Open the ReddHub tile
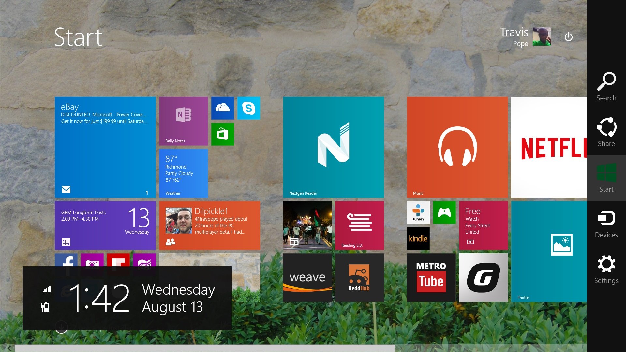The image size is (626, 352). pos(360,278)
